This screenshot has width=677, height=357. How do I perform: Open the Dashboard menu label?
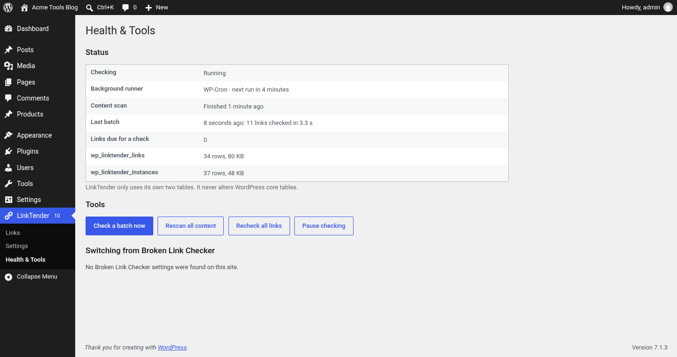(33, 29)
